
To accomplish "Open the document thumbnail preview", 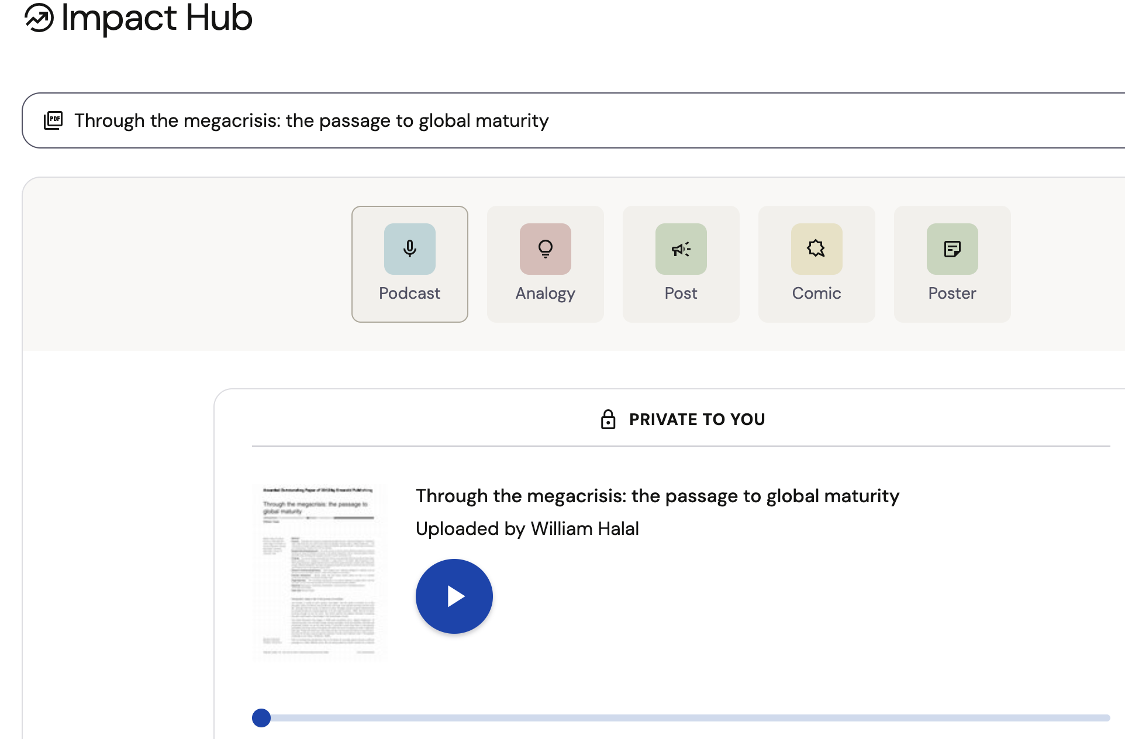I will (319, 572).
